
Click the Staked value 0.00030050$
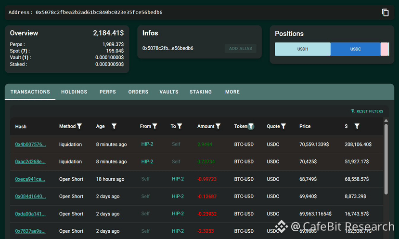click(x=109, y=64)
